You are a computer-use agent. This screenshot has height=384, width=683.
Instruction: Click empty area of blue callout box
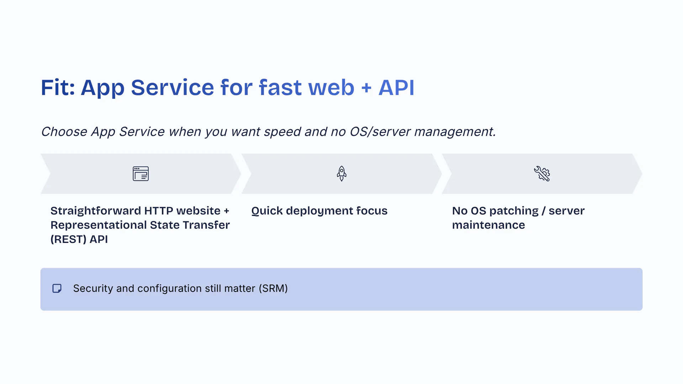tap(462, 289)
